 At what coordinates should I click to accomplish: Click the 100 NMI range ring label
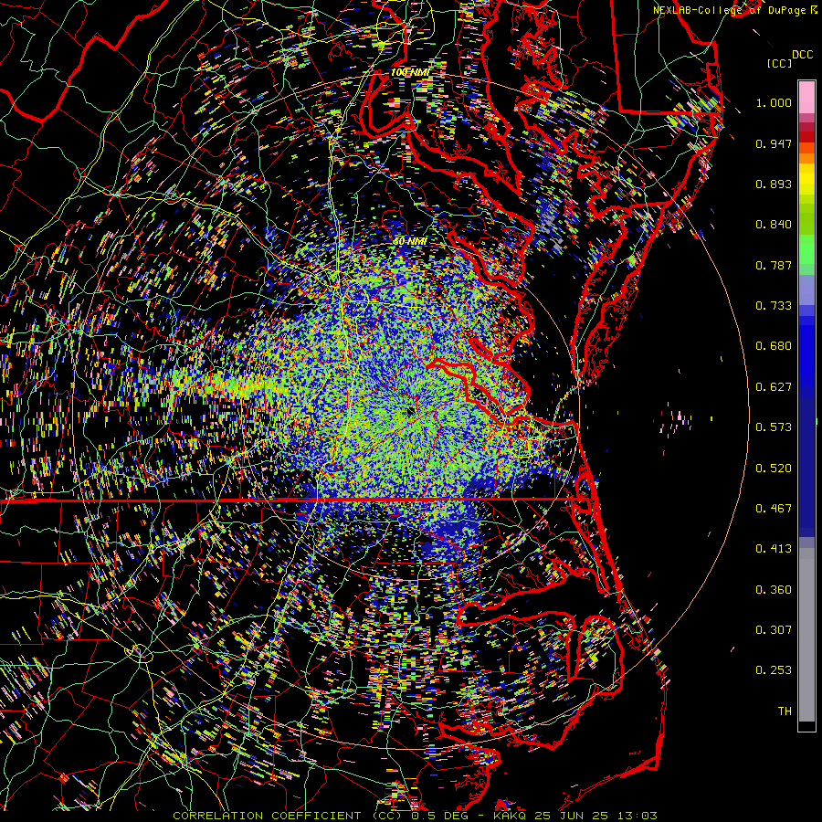(x=410, y=72)
